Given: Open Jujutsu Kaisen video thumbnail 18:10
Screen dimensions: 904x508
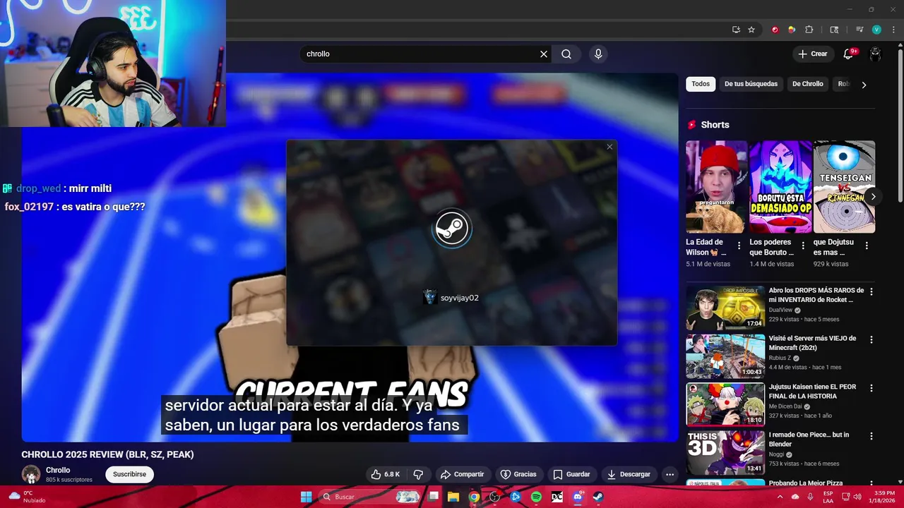Looking at the screenshot, I should pyautogui.click(x=725, y=404).
